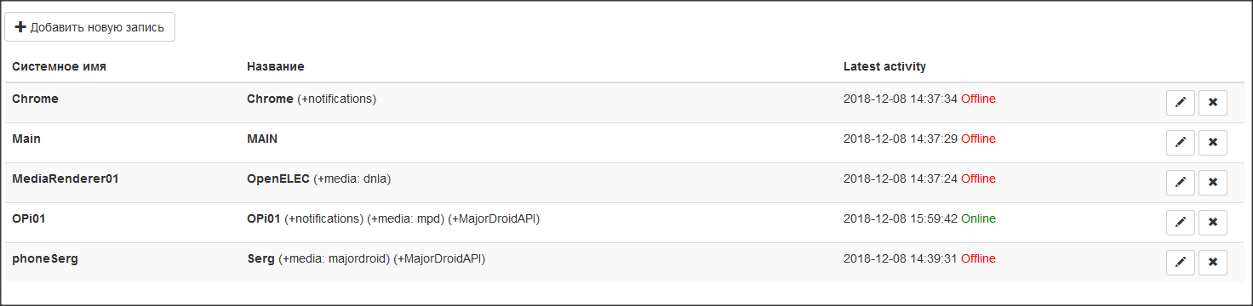Click the OPi01 title in Название column
Screen dimensions: 1253x306
click(264, 218)
